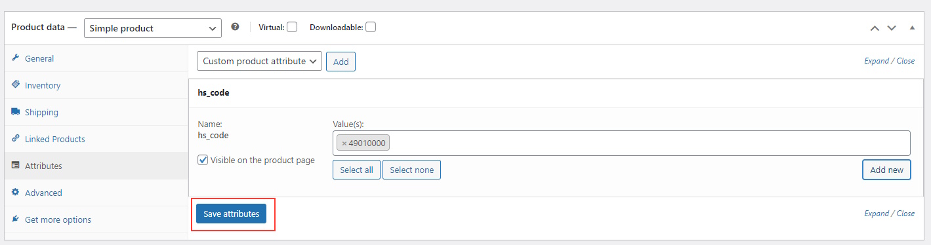The height and width of the screenshot is (245, 931).
Task: Collapse the Product data panel triangle
Action: pyautogui.click(x=912, y=28)
